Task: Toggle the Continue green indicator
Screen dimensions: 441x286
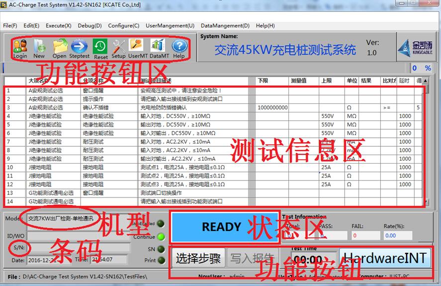Action: pos(161,237)
